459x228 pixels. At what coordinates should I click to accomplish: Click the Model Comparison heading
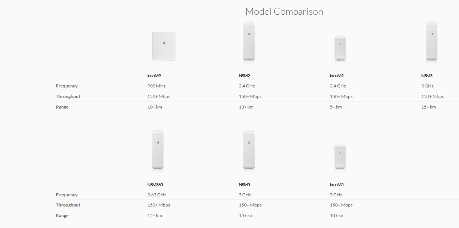point(284,11)
